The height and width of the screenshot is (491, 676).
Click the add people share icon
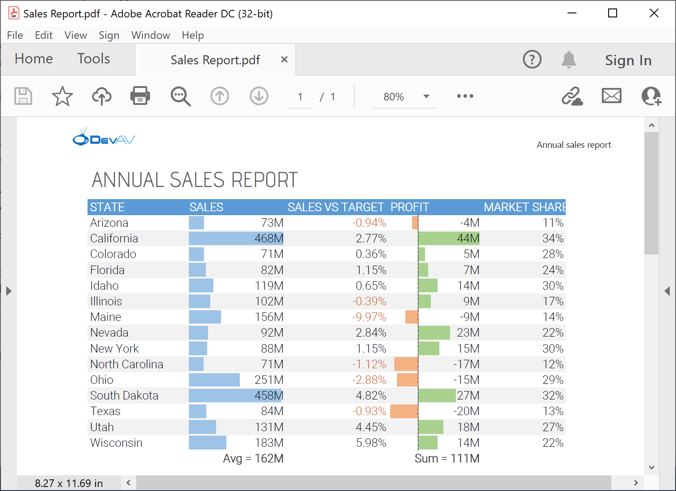(651, 96)
